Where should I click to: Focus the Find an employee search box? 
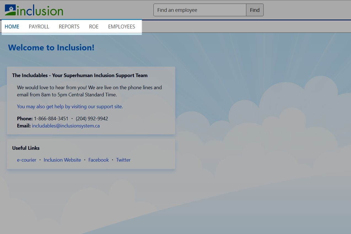200,10
